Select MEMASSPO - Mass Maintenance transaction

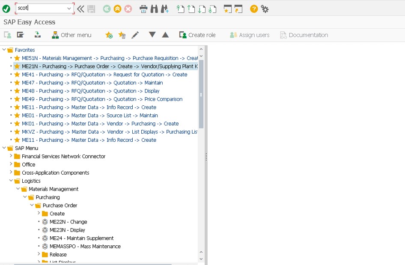click(x=85, y=247)
